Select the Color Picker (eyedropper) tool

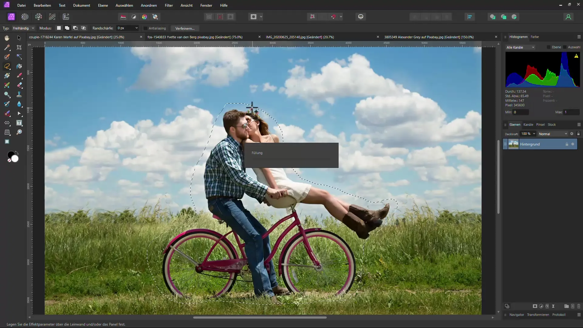tap(7, 47)
